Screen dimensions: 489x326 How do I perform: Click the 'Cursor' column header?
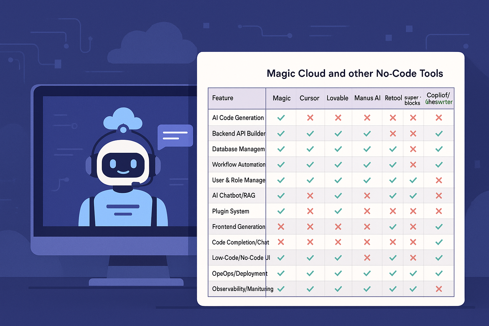[x=309, y=98]
